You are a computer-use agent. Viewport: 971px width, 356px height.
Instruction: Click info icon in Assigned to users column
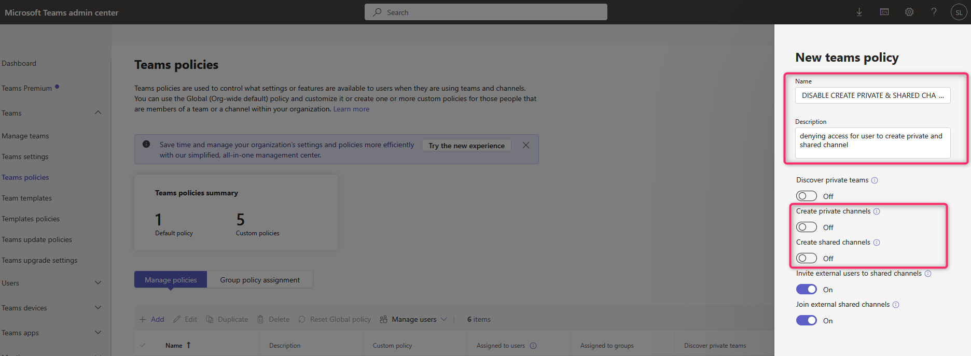tap(533, 346)
